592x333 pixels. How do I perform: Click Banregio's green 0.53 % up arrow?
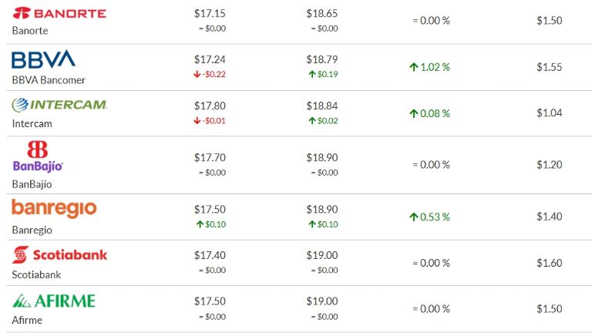click(414, 217)
